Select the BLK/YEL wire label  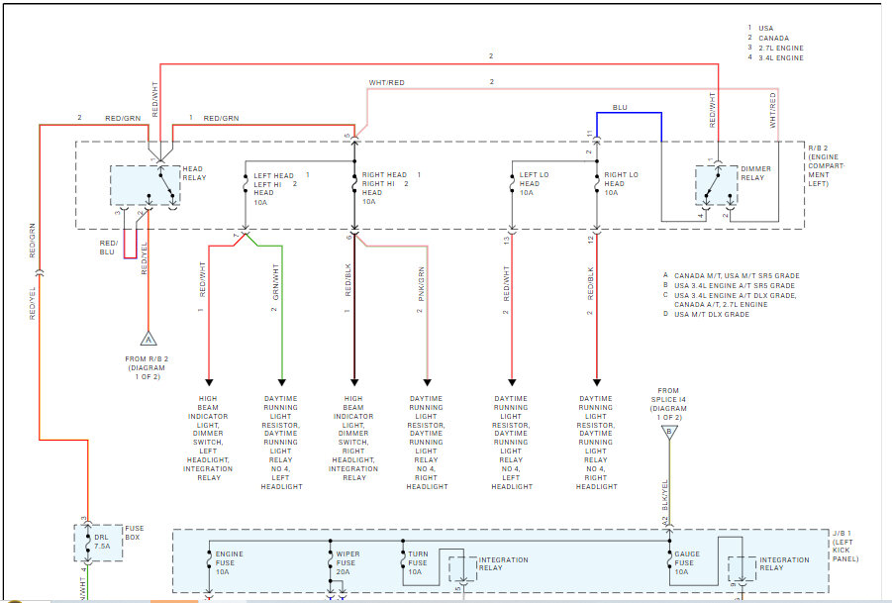[664, 494]
